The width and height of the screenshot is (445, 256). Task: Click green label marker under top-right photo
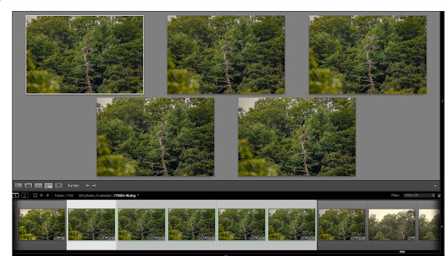(x=425, y=96)
